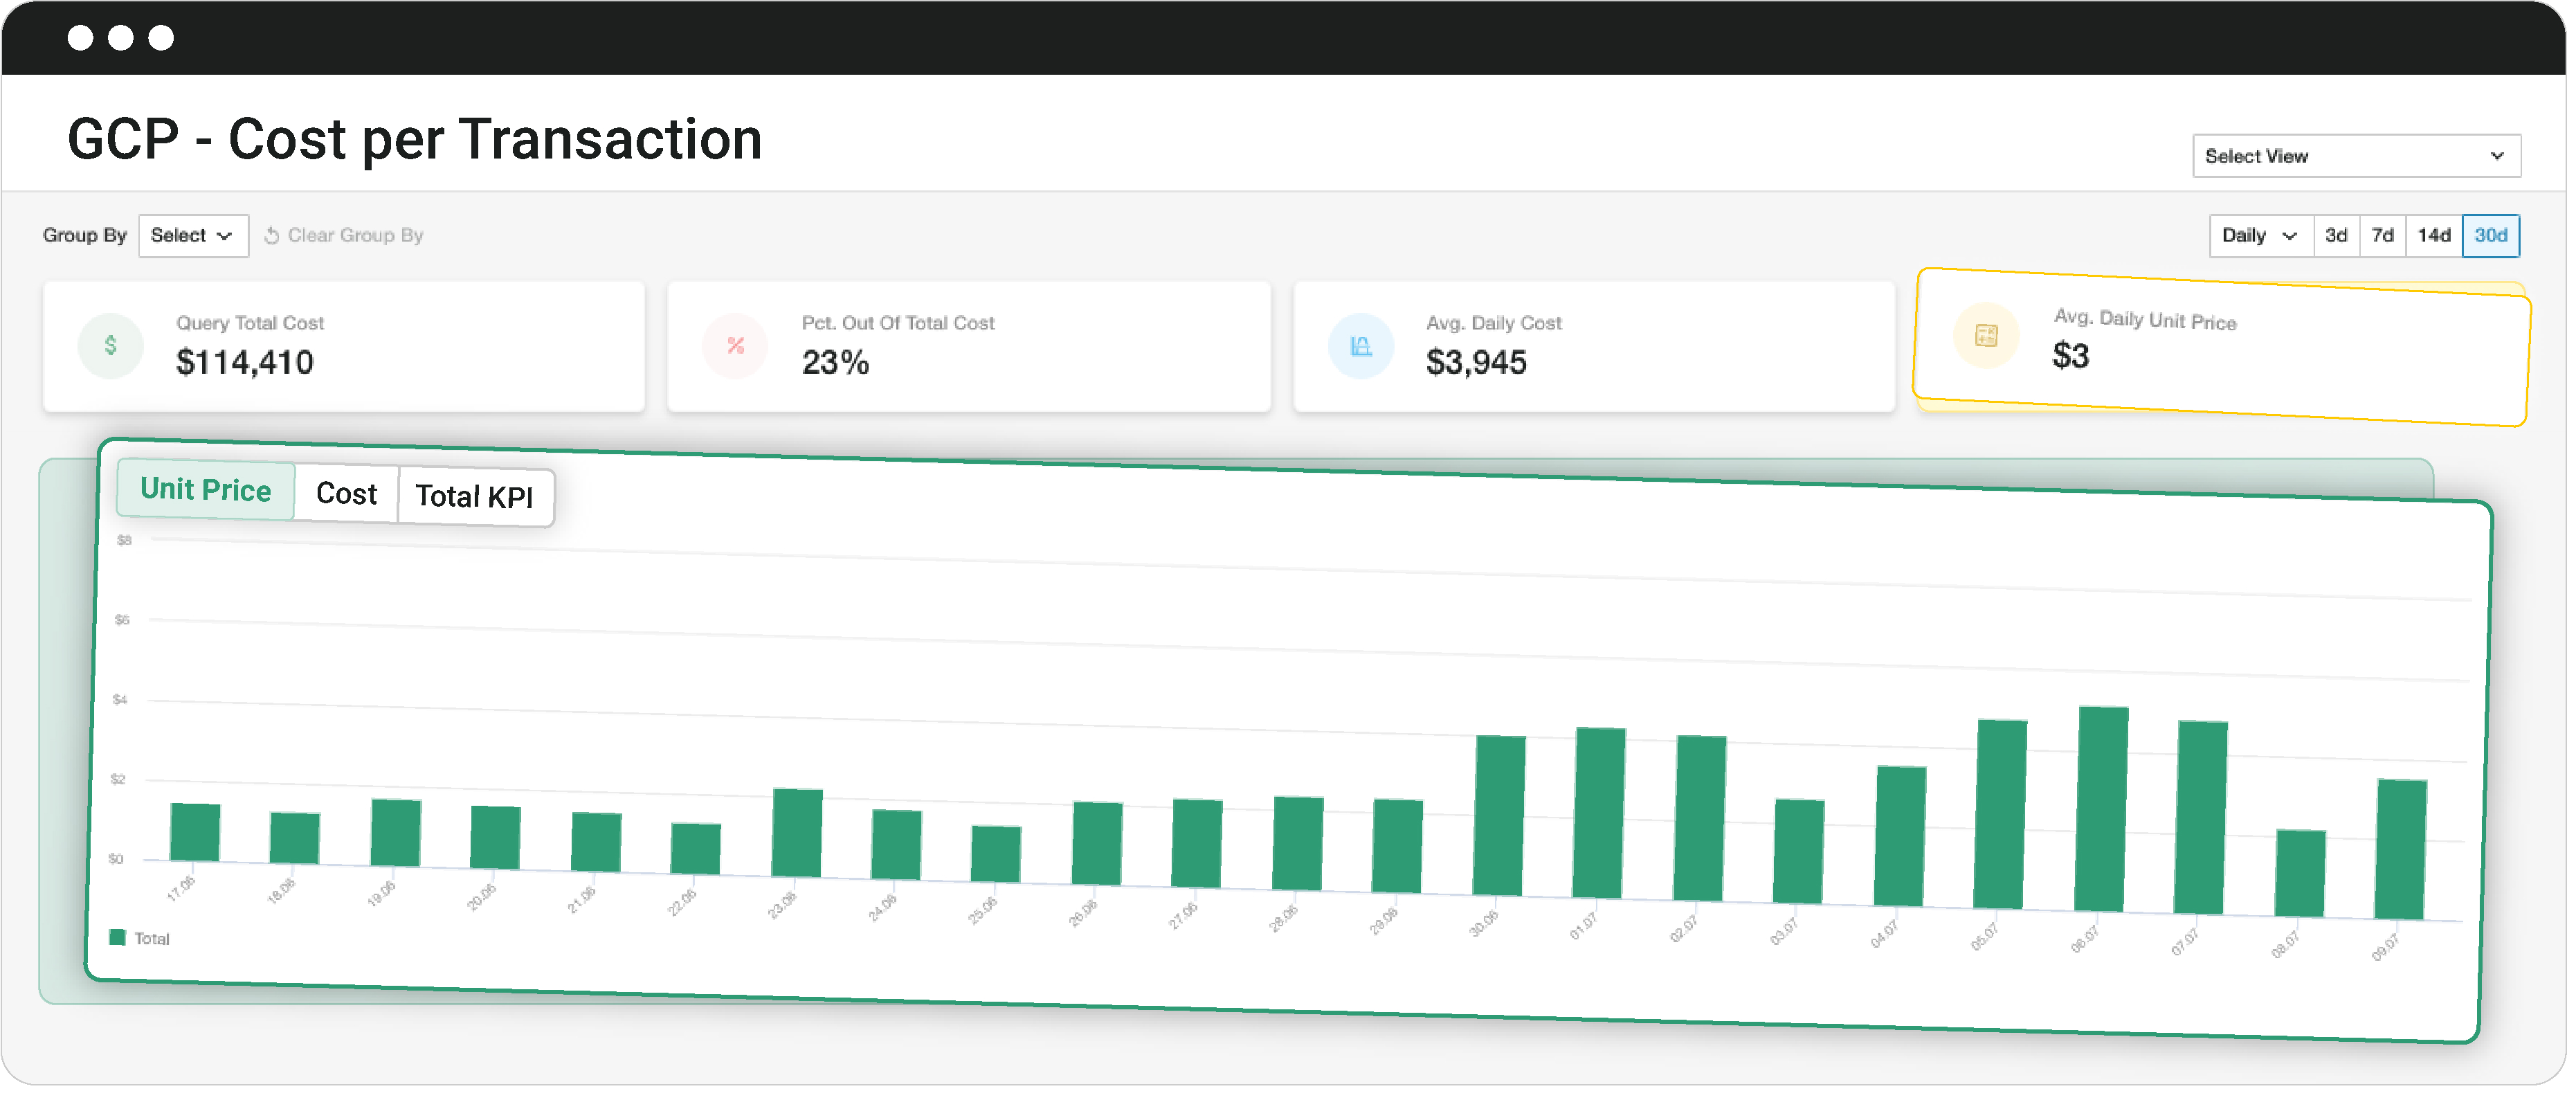Viewport: 2576px width, 1100px height.
Task: Click the calculator icon on Avg. Daily Unit Price card
Action: pyautogui.click(x=1987, y=336)
